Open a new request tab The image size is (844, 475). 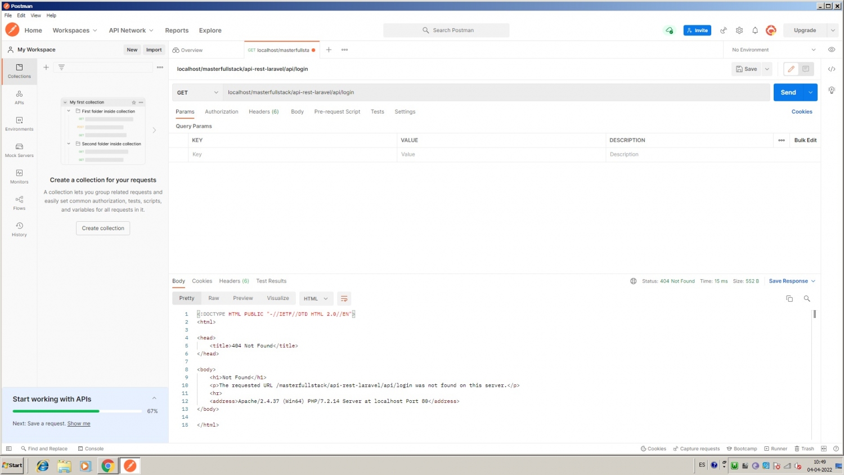(x=329, y=50)
